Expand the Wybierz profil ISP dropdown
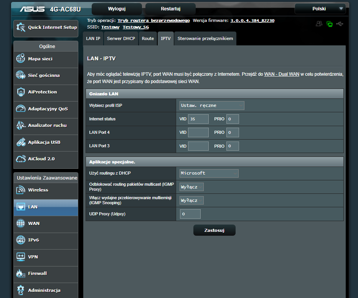The width and height of the screenshot is (358, 298). coord(212,105)
